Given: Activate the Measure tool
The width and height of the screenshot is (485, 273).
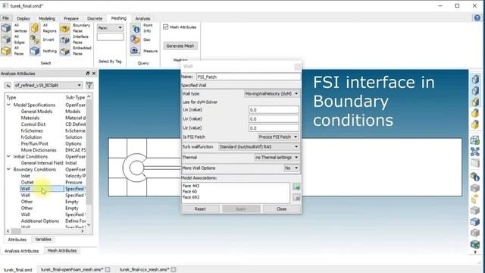Looking at the screenshot, I should [x=135, y=51].
